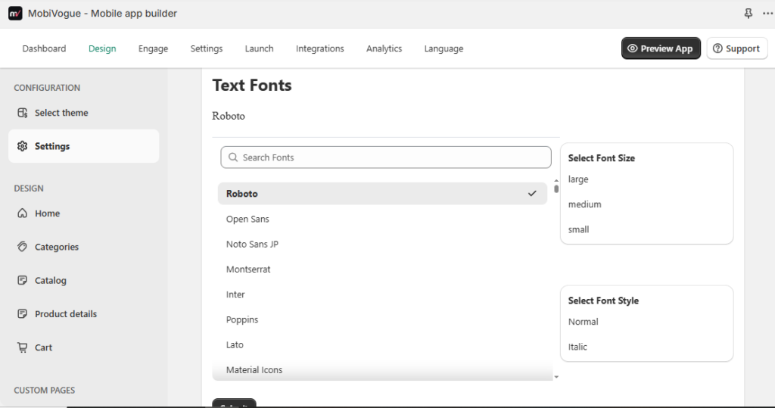
Task: Click the Preview App button
Action: (661, 48)
